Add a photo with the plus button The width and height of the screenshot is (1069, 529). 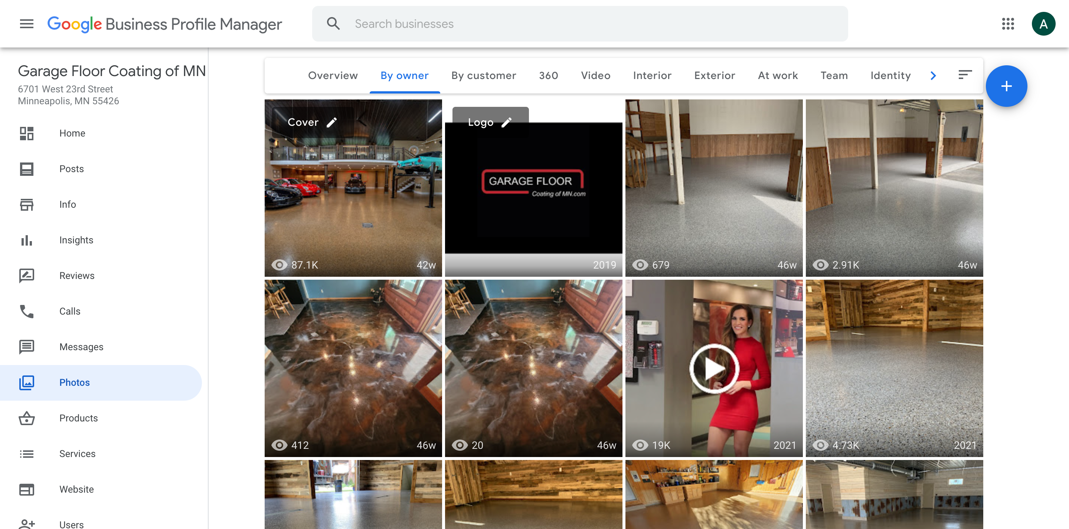point(1006,86)
